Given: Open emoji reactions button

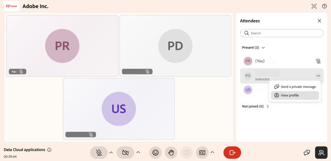Looking at the screenshot, I should pyautogui.click(x=156, y=152).
